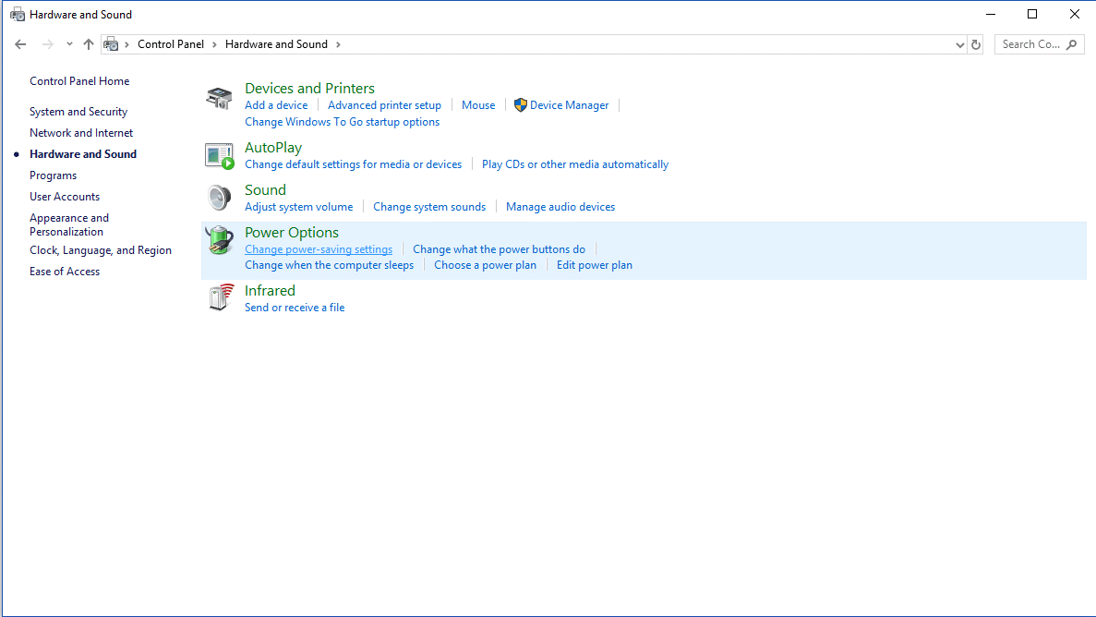
Task: Click the AutoPlay category icon
Action: (x=219, y=156)
